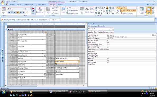Switch to Other tab in Property Sheet
Image resolution: width=157 pixels, height=97 pixels.
[x=106, y=32]
